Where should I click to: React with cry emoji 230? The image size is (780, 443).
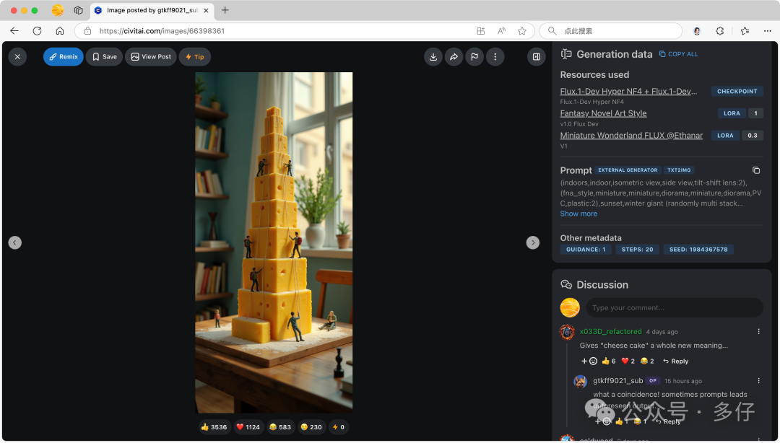click(312, 427)
